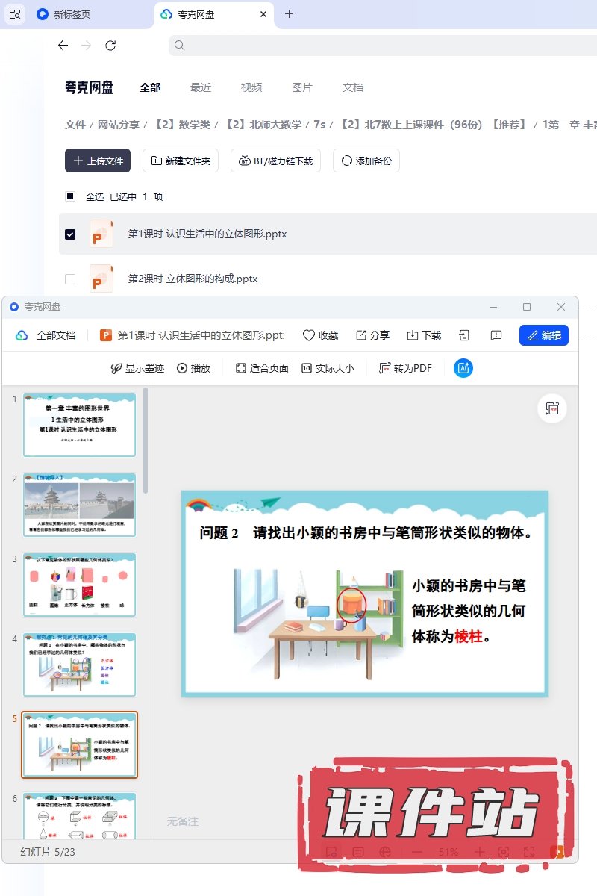
Task: Click the Favorite (收藏) heart icon
Action: (x=308, y=335)
